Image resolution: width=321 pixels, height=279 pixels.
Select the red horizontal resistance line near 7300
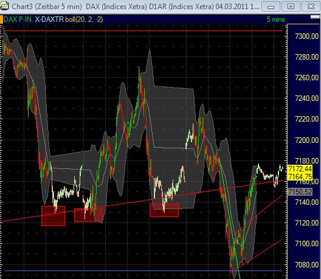143,31
